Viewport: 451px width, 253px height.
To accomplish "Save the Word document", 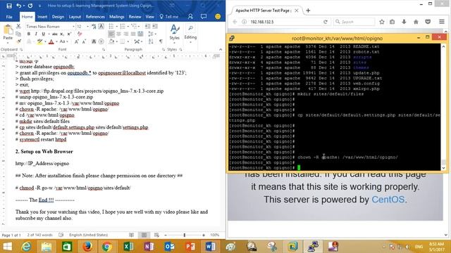I will click(9, 6).
